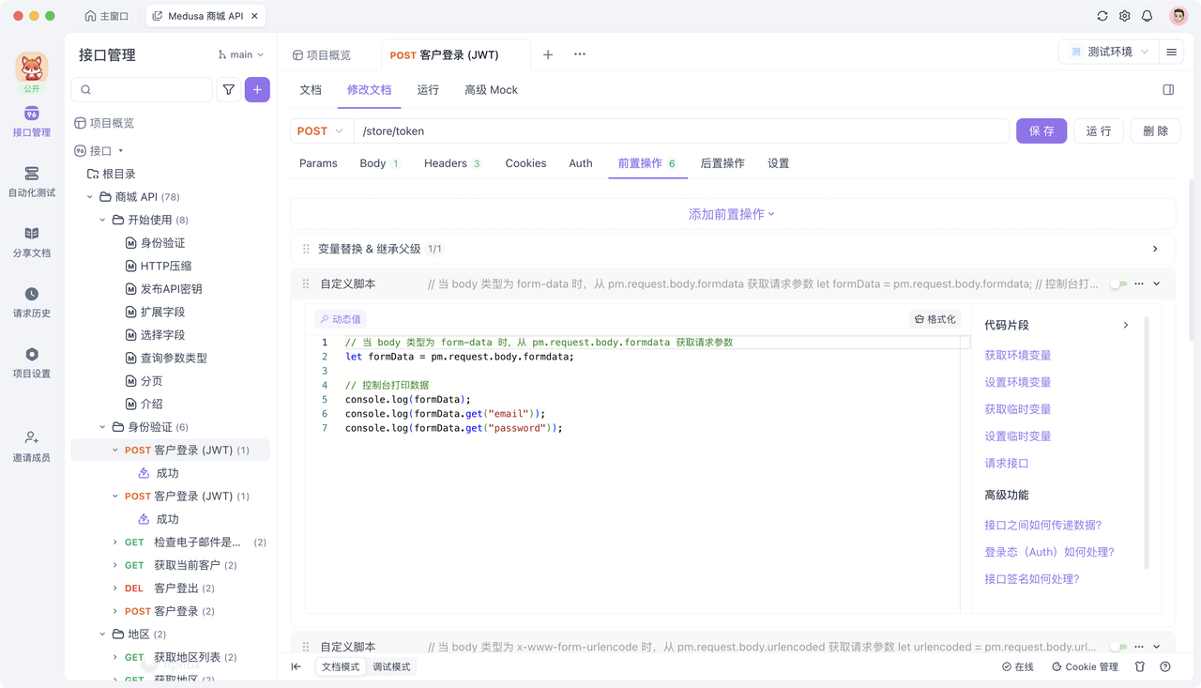
Task: Open the Body tab
Action: [379, 163]
